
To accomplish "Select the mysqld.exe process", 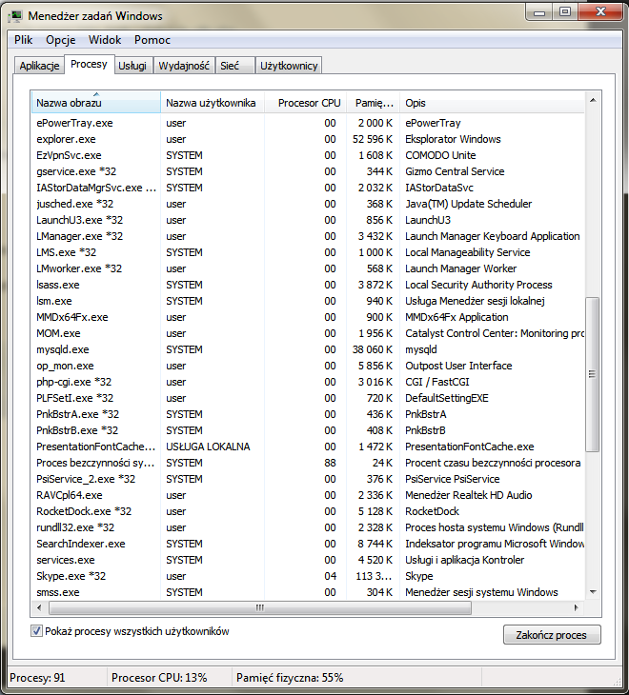I will [x=308, y=349].
